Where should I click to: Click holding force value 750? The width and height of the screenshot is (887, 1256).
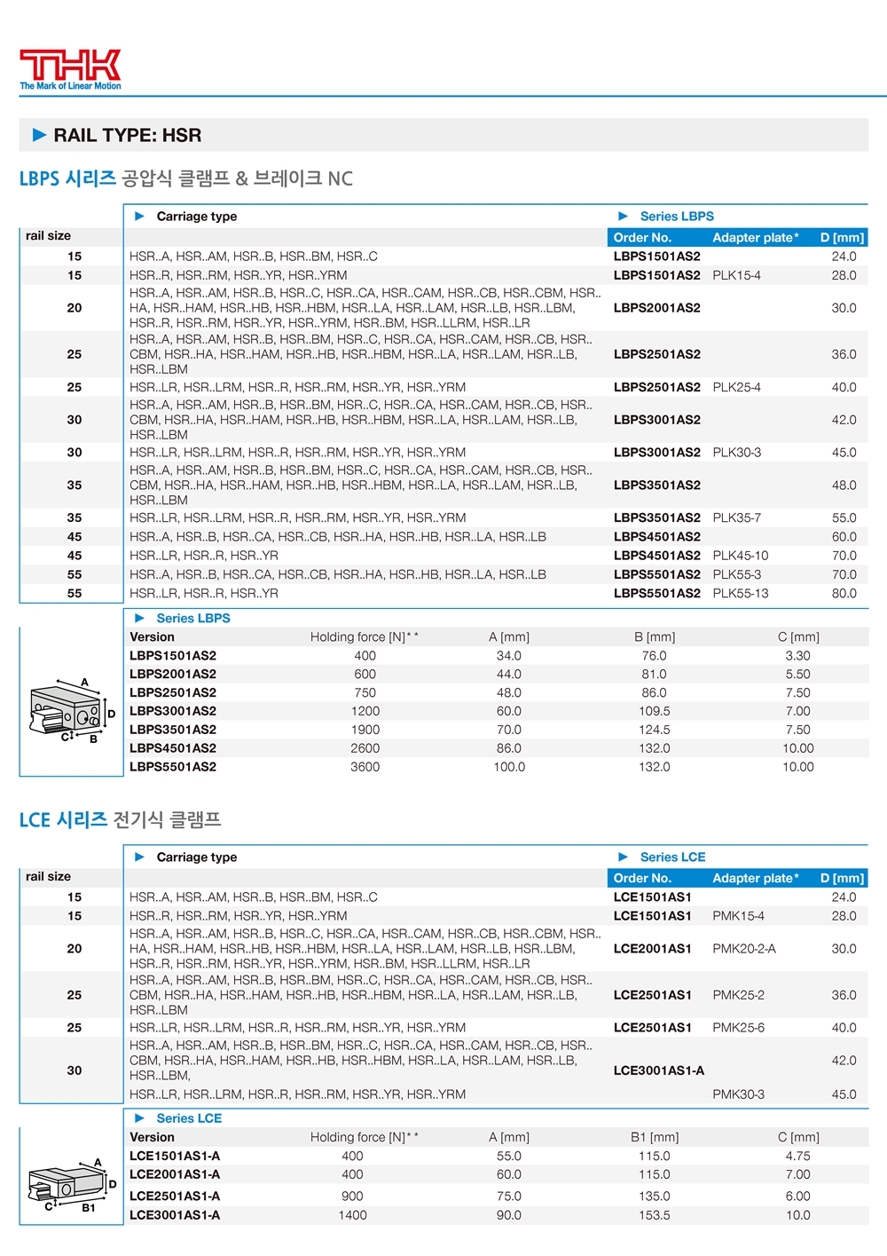coord(365,693)
